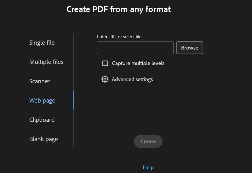Pick the Blank page option
The height and width of the screenshot is (173, 252).
(44, 139)
